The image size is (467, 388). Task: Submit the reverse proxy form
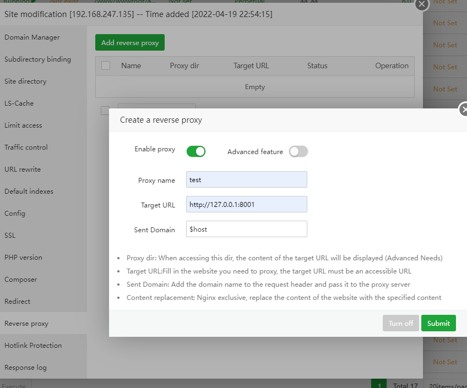click(x=438, y=324)
